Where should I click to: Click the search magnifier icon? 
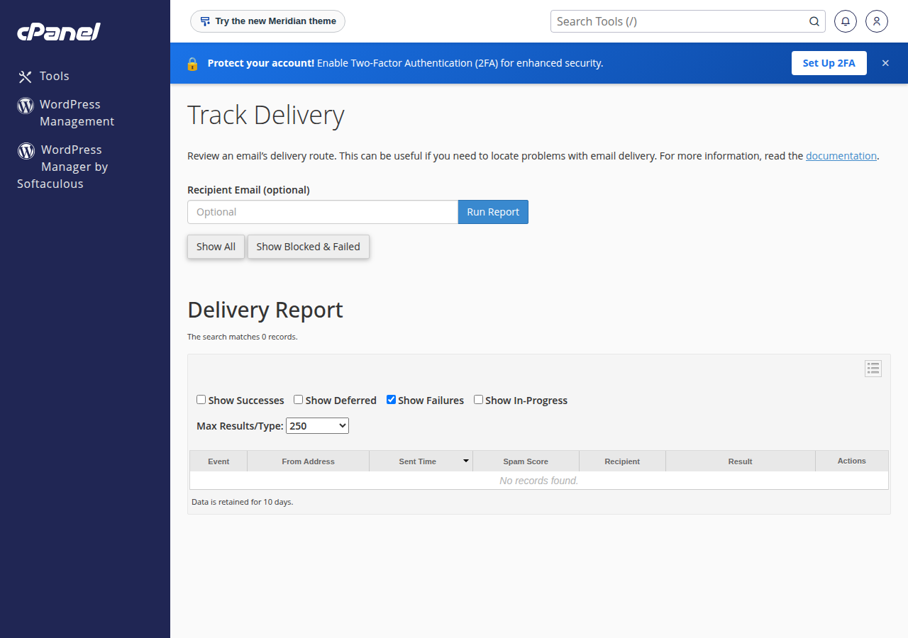(814, 21)
